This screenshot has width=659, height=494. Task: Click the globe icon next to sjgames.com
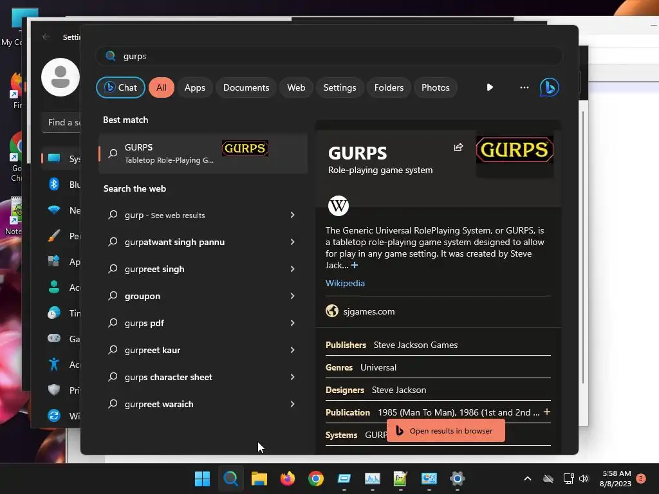tap(332, 311)
